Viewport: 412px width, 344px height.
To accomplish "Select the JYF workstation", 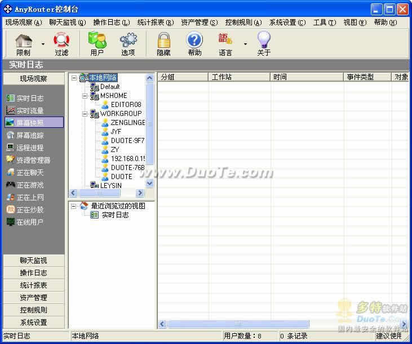I will coord(116,131).
